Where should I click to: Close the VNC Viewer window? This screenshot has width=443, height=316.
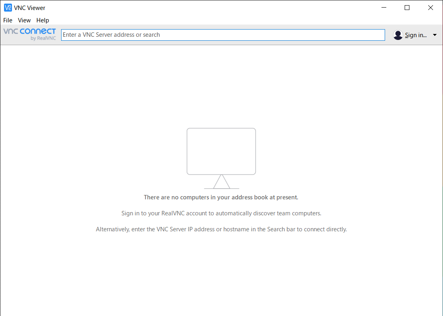pyautogui.click(x=431, y=8)
